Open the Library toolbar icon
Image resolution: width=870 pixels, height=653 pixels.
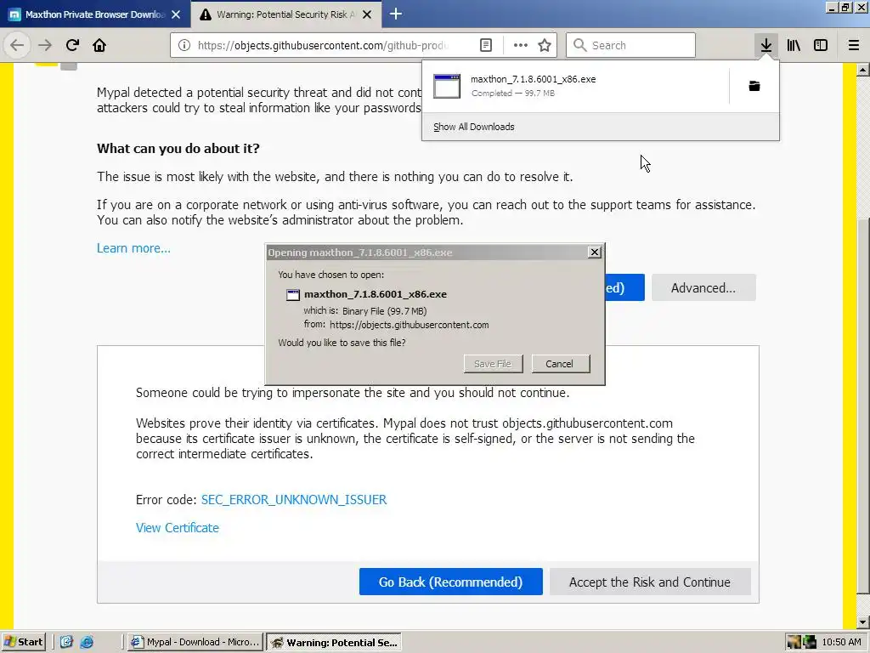[794, 45]
